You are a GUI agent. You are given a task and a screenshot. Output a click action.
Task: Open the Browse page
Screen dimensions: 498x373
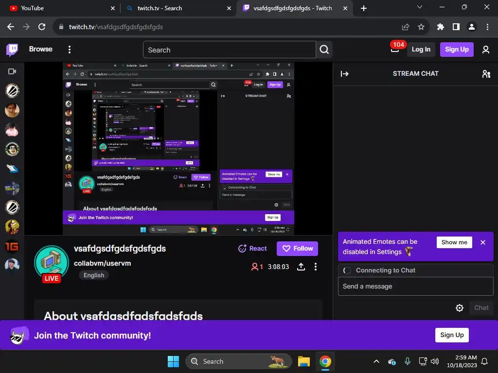41,49
